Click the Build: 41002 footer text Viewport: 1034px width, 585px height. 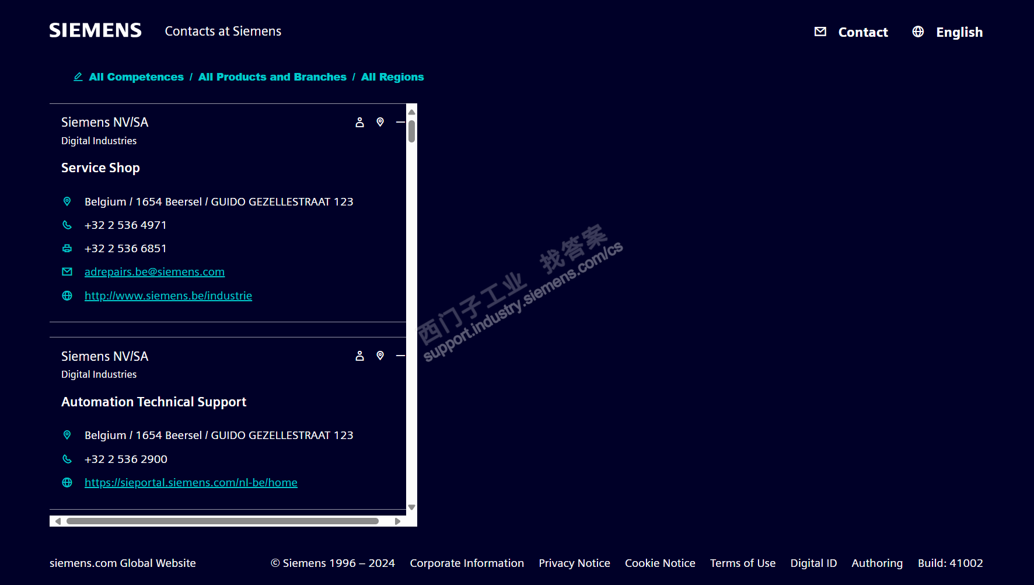[x=950, y=563]
